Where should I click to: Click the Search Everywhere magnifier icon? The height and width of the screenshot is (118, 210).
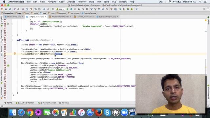204,9
